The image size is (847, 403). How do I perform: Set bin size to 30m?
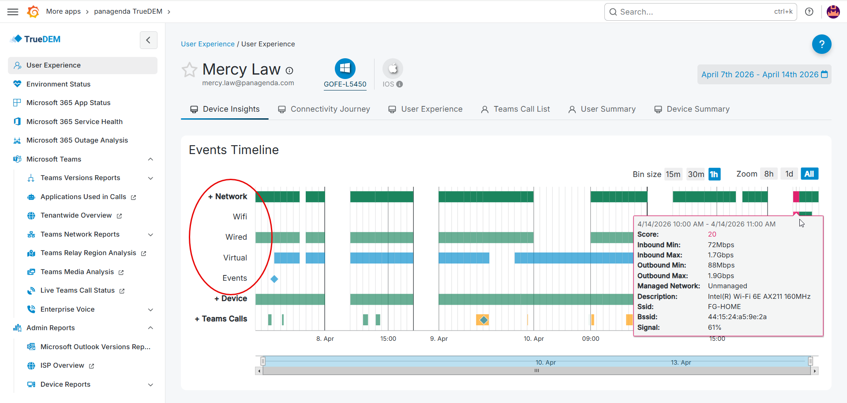[696, 174]
